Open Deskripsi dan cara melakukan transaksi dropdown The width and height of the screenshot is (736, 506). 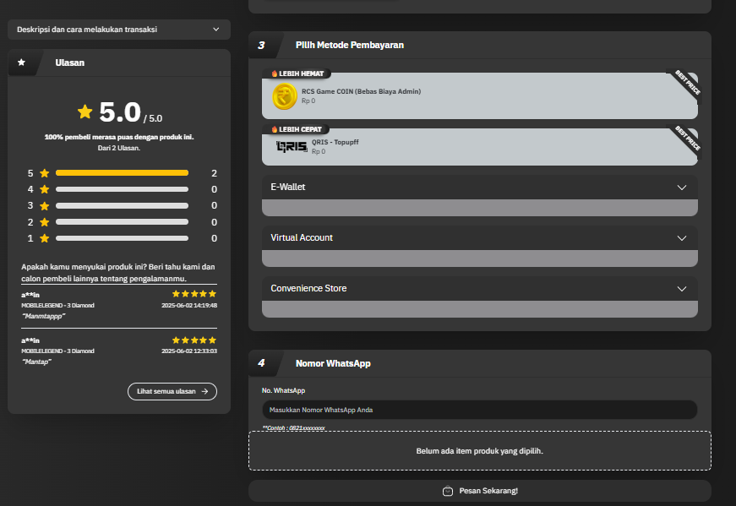point(118,30)
